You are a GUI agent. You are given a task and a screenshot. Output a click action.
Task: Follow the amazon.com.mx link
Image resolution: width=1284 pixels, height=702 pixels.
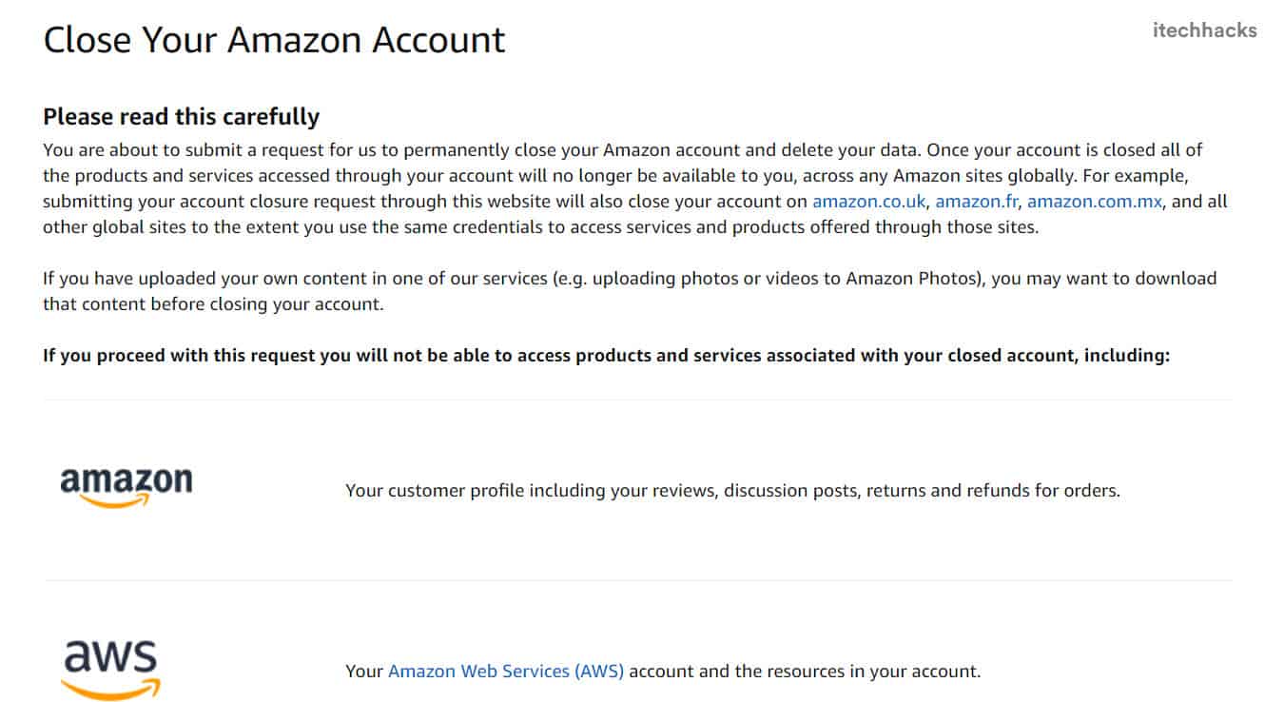[x=1094, y=202]
